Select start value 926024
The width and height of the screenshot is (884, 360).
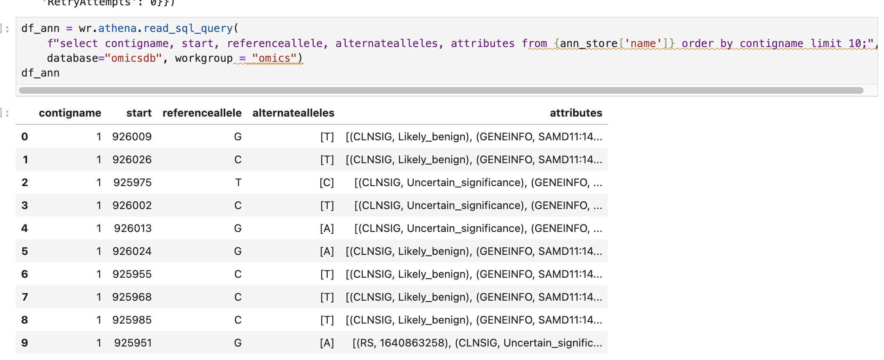coord(132,251)
